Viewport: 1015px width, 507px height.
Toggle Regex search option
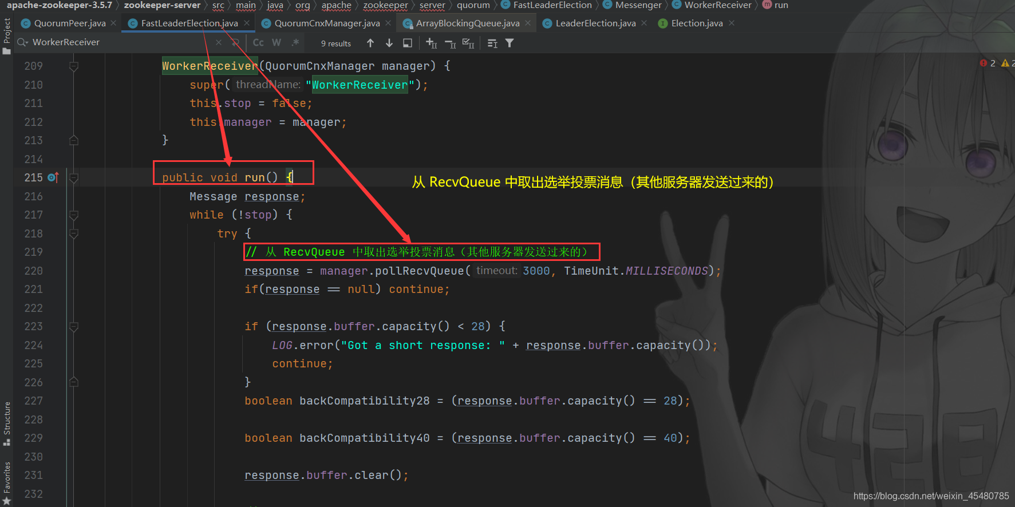pos(295,42)
